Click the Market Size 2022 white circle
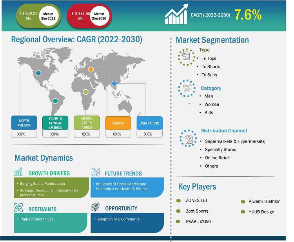 48,16
